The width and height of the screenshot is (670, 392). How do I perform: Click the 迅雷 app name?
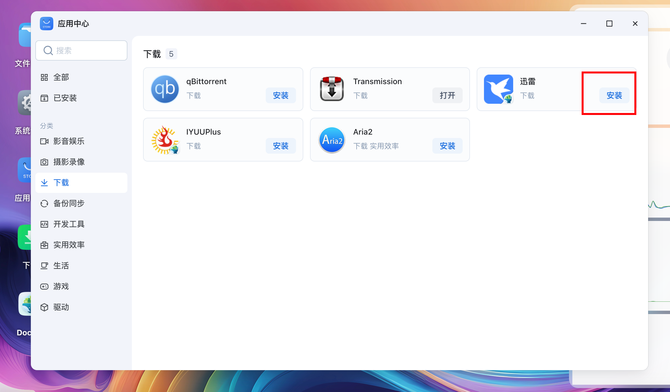[528, 81]
